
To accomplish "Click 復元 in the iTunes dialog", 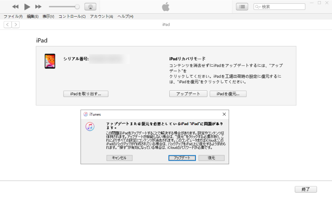I will pos(212,158).
